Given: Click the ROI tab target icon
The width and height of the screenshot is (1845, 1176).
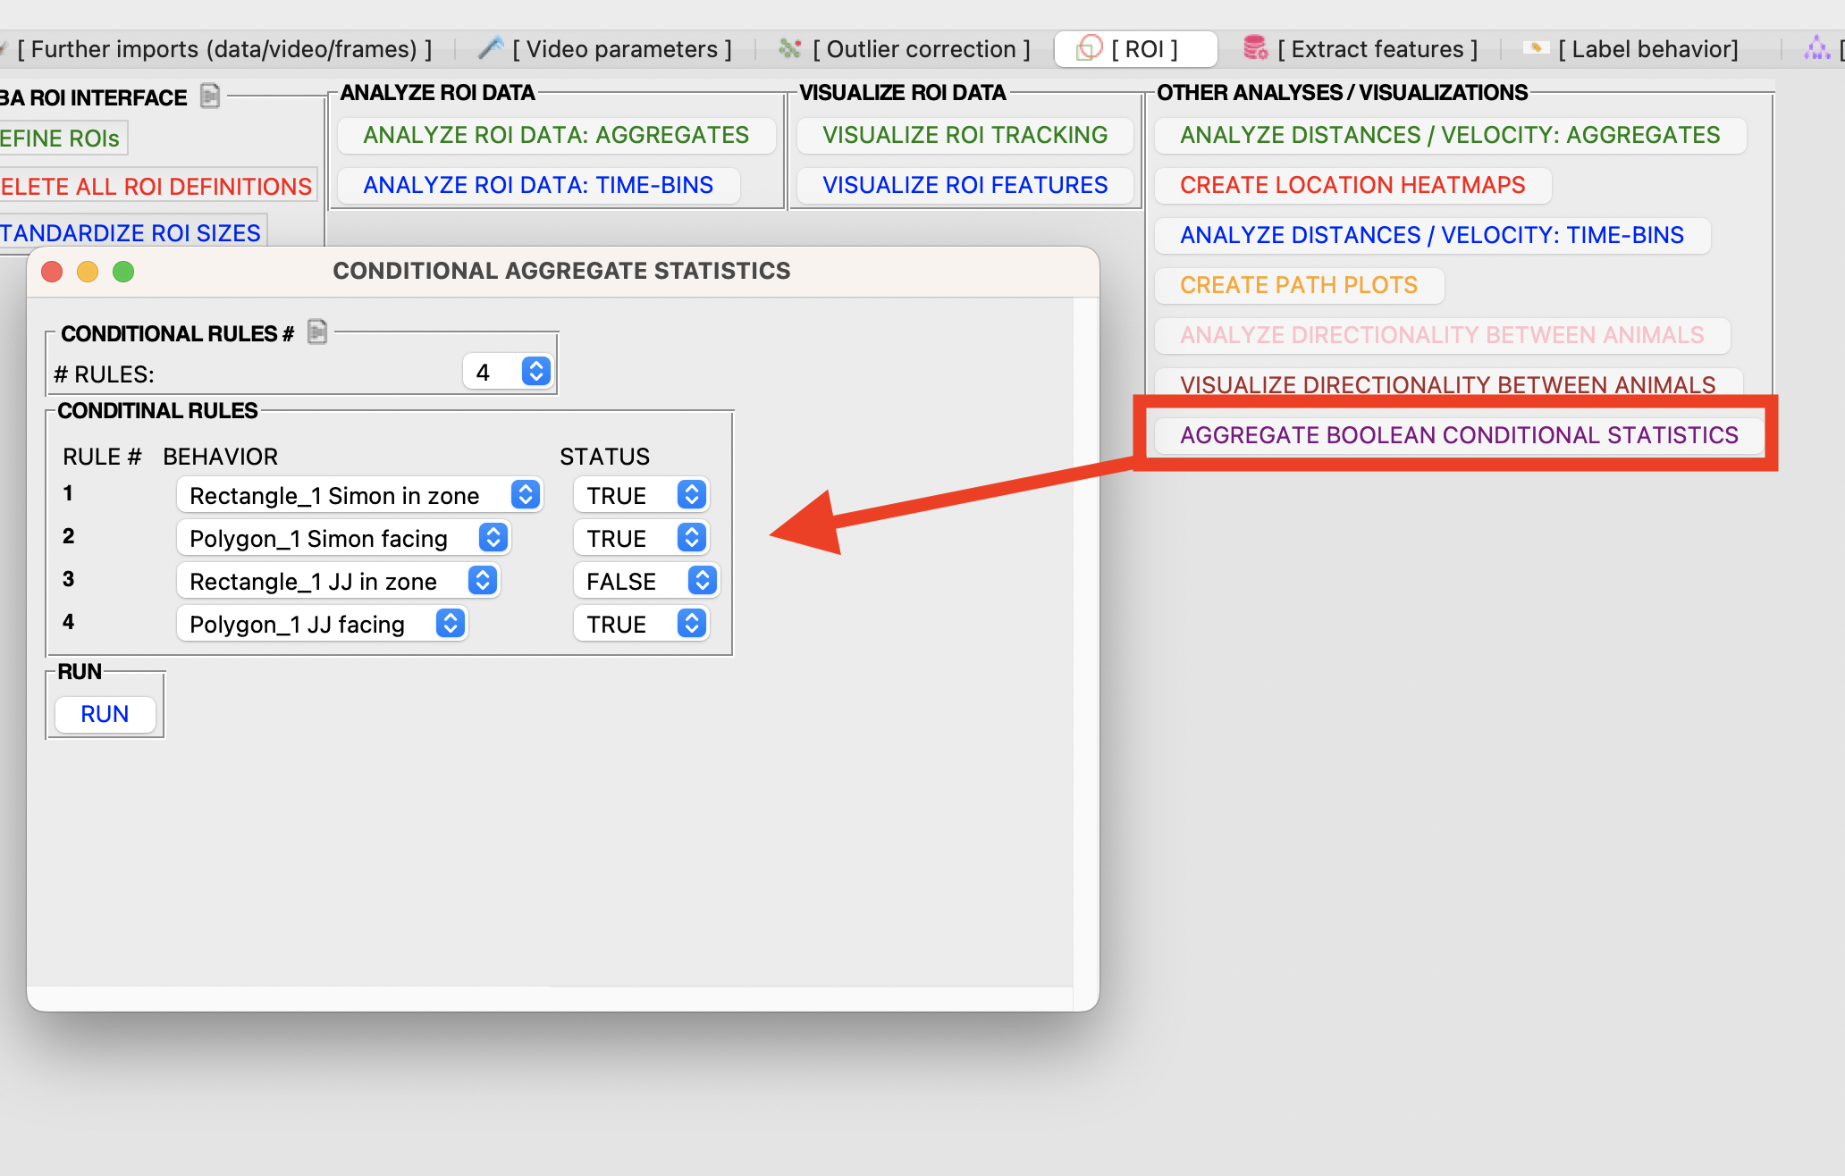Looking at the screenshot, I should coord(1089,48).
